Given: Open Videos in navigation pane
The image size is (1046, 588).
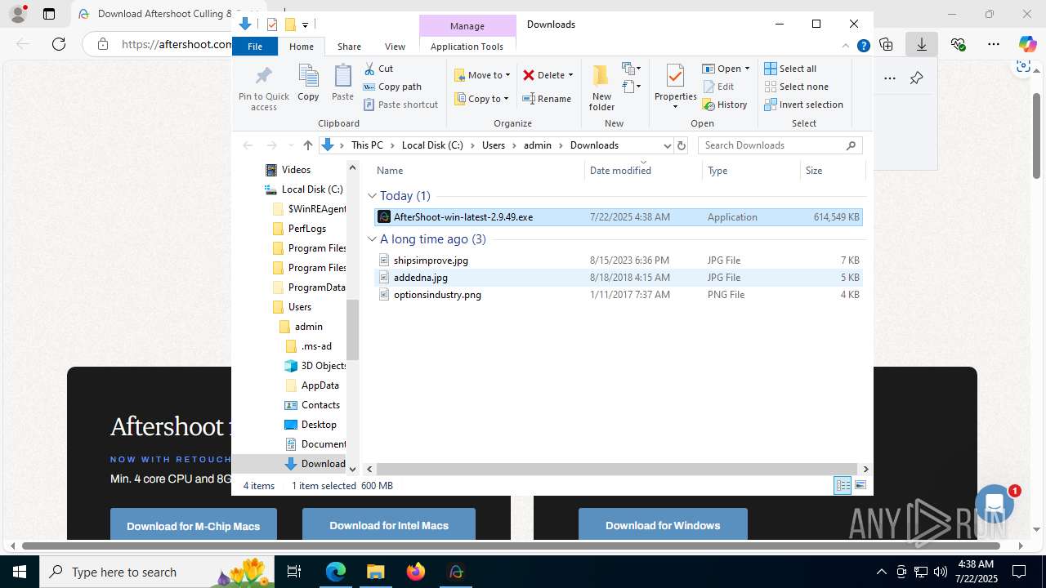Looking at the screenshot, I should click(x=295, y=170).
